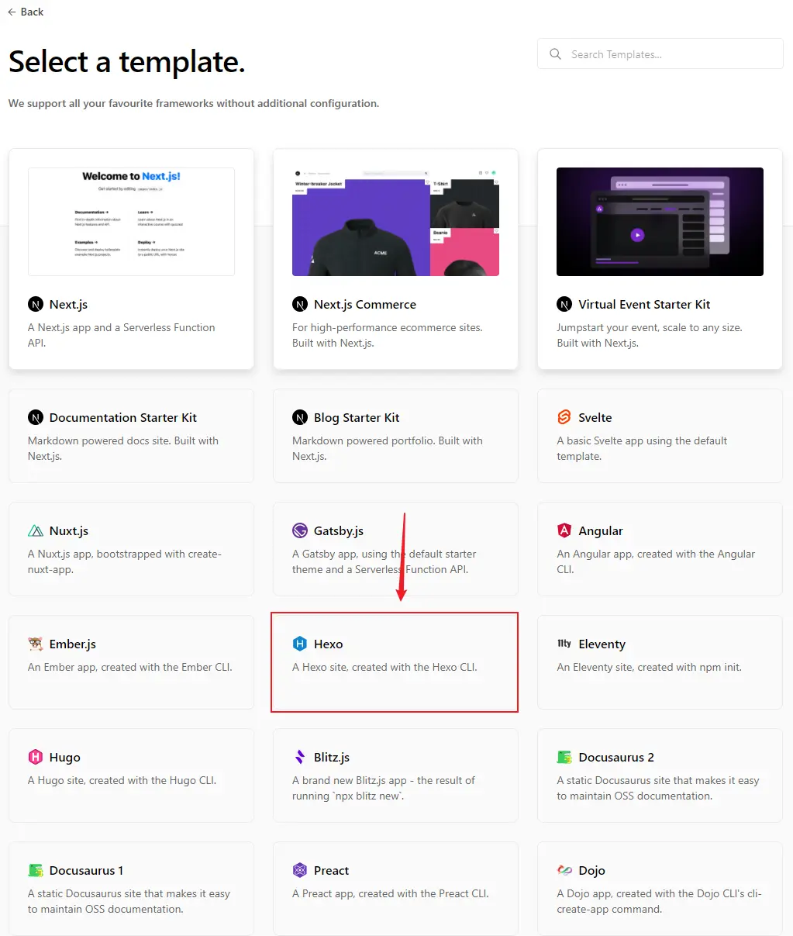Click 'An Angular app, created with' description

pos(656,561)
